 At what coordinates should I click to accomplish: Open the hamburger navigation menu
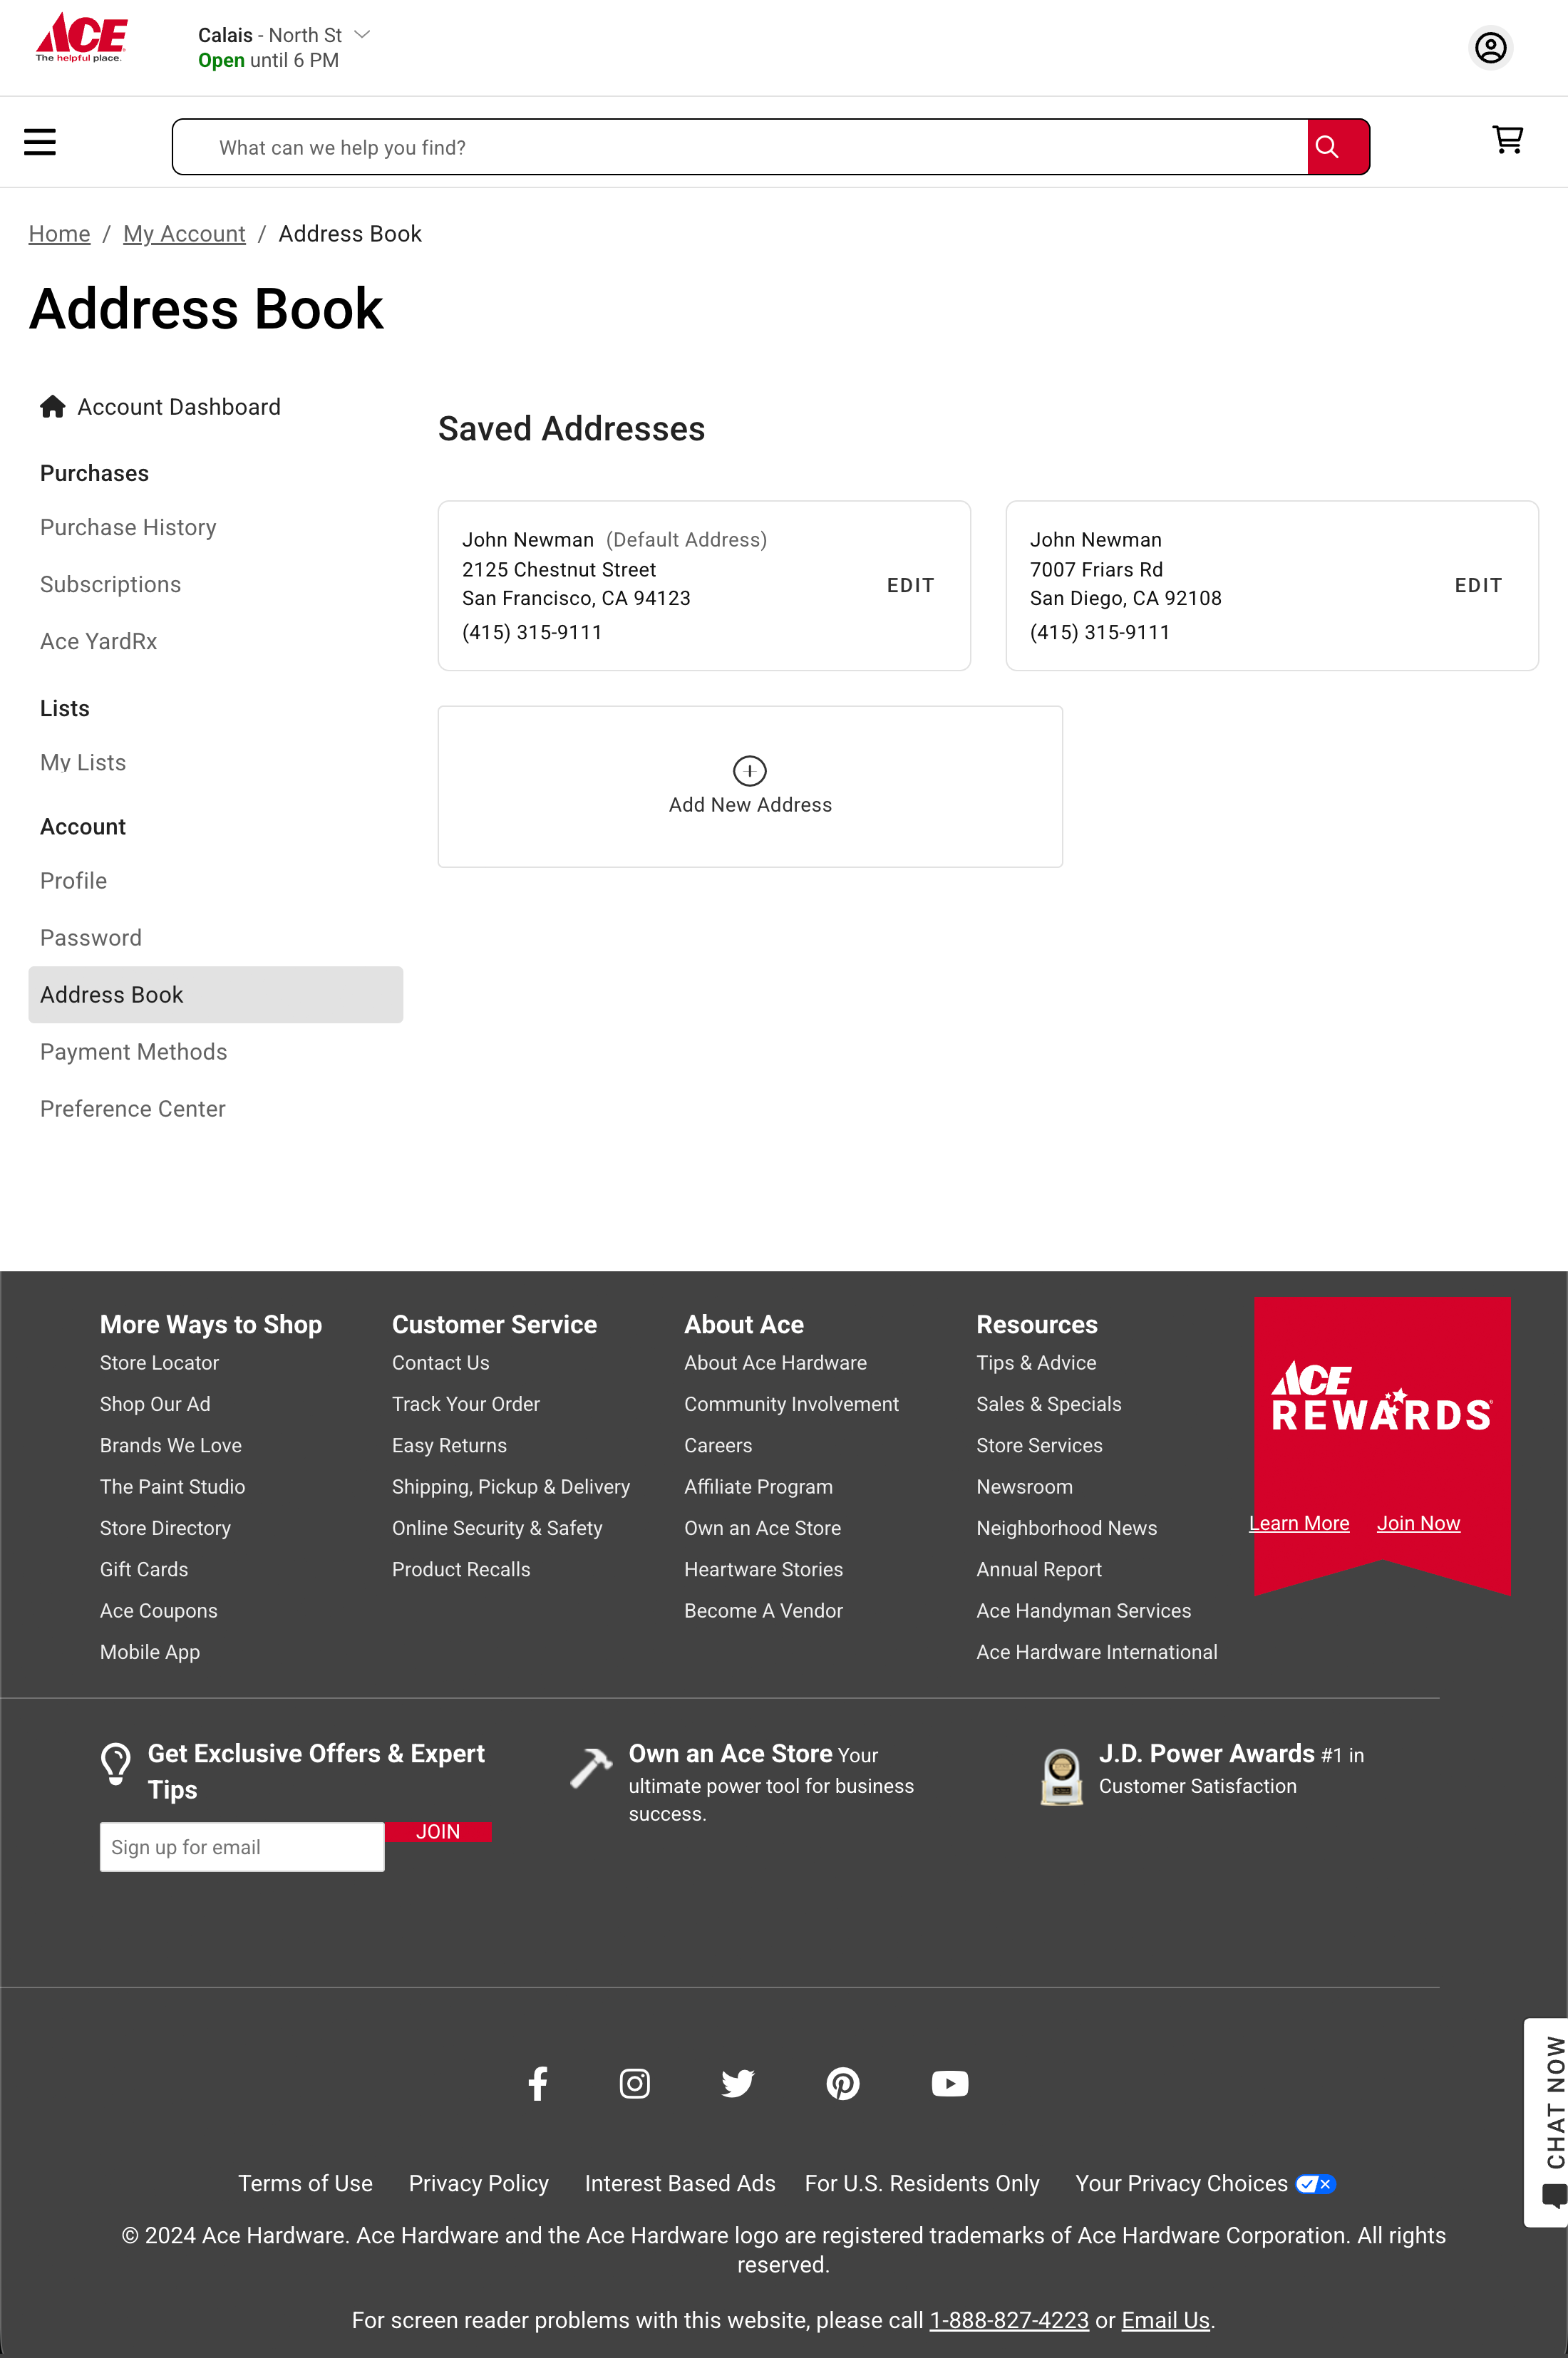point(39,141)
